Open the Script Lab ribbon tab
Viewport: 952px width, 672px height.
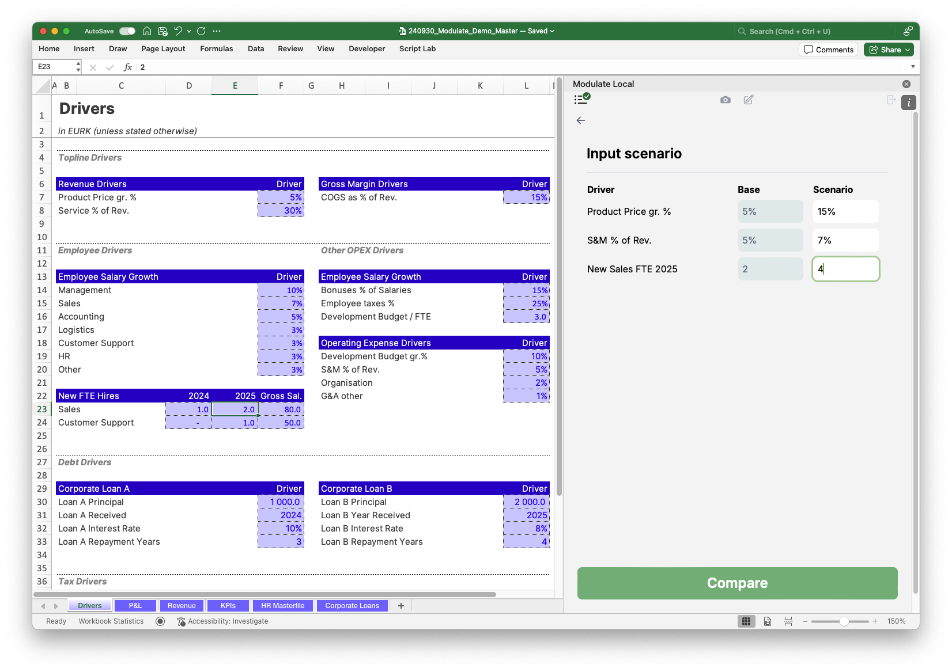[x=418, y=49]
